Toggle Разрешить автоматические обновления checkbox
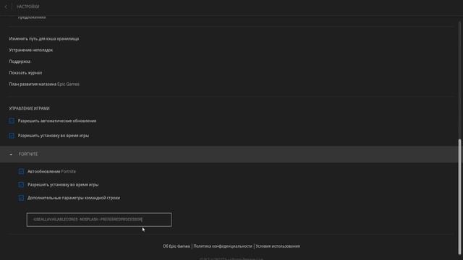463x260 pixels. pos(12,121)
